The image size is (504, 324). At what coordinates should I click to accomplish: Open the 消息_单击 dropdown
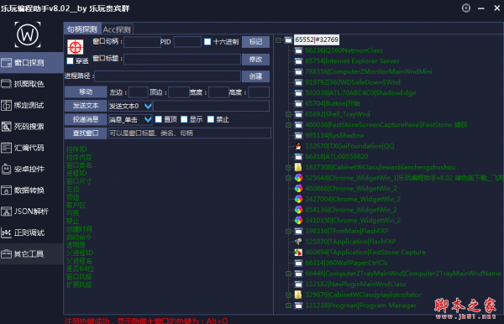click(x=130, y=119)
